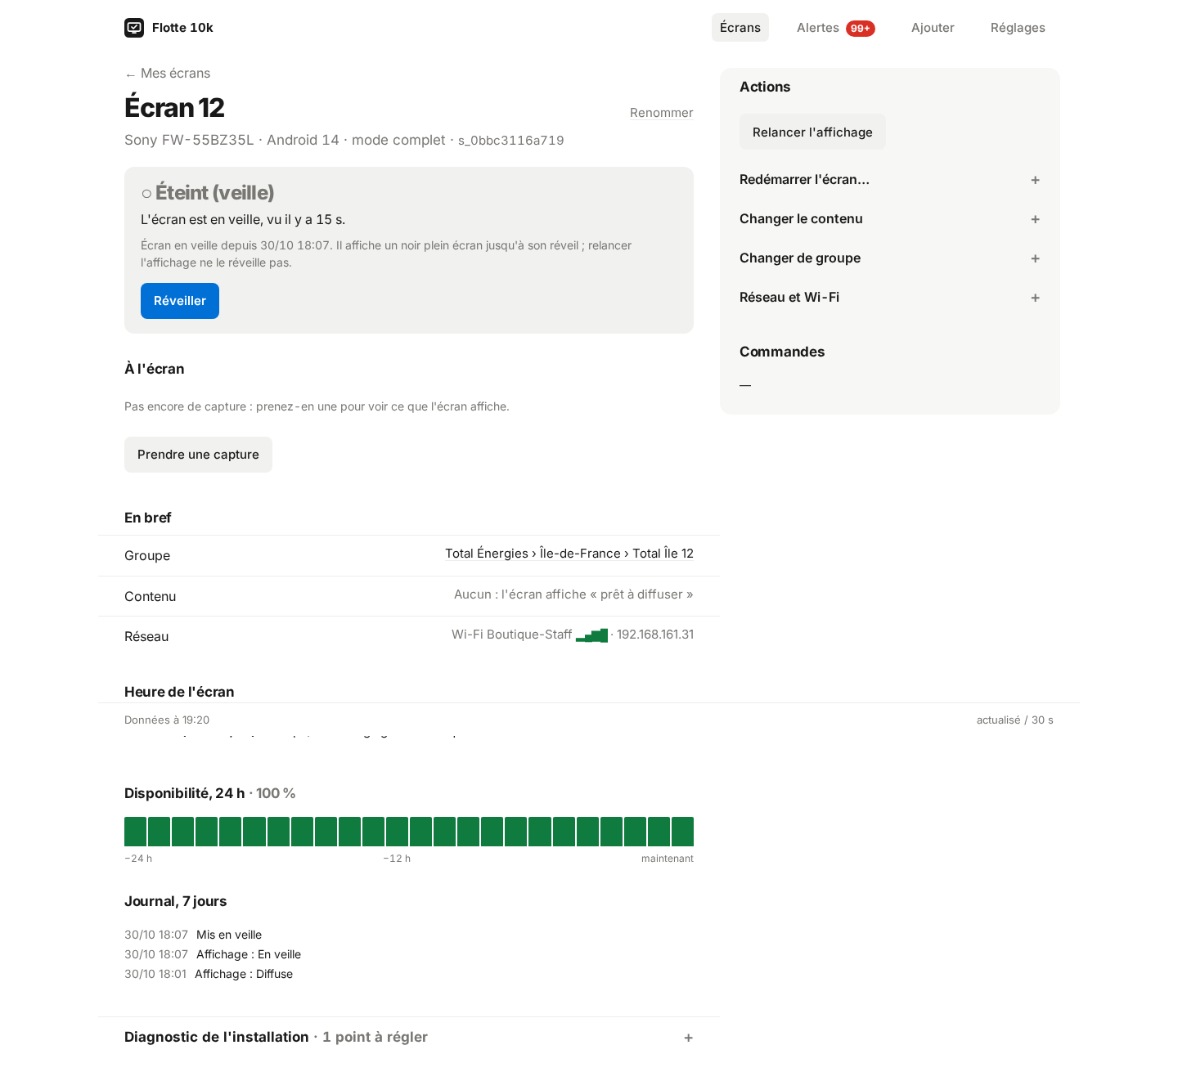Expand Diagnostic de l'installation section
Image resolution: width=1178 pixels, height=1090 pixels.
tap(409, 1038)
